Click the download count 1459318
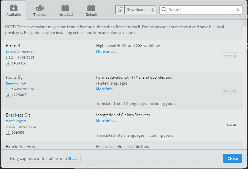The image size is (248, 169). [x=19, y=63]
